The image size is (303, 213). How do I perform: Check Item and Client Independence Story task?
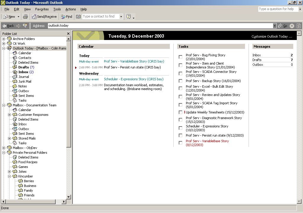click(180, 65)
